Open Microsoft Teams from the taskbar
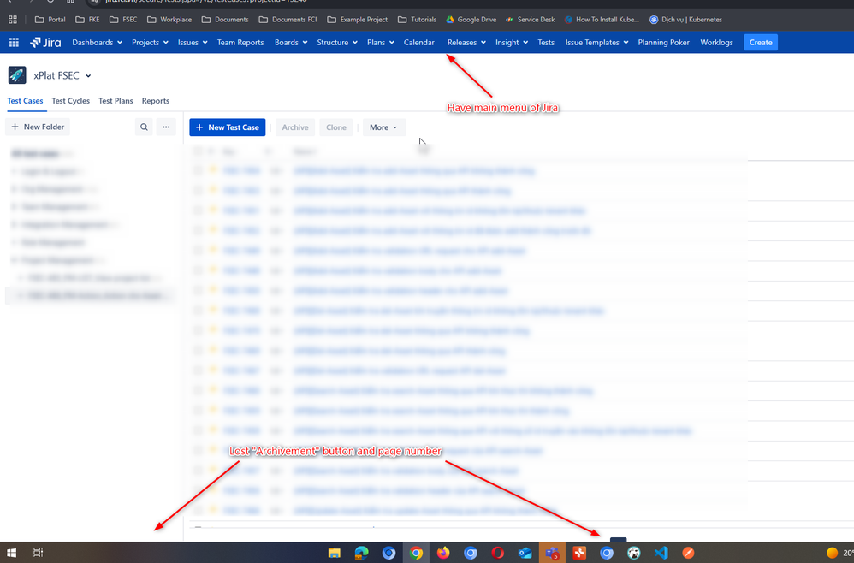The width and height of the screenshot is (854, 563). coord(552,553)
